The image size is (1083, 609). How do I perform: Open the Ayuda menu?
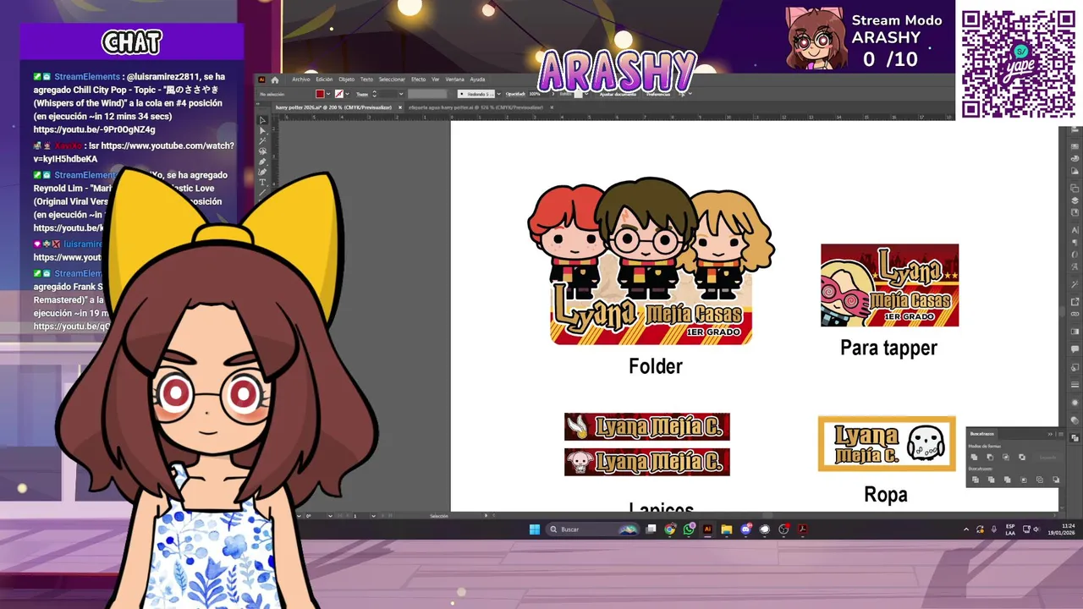[477, 80]
